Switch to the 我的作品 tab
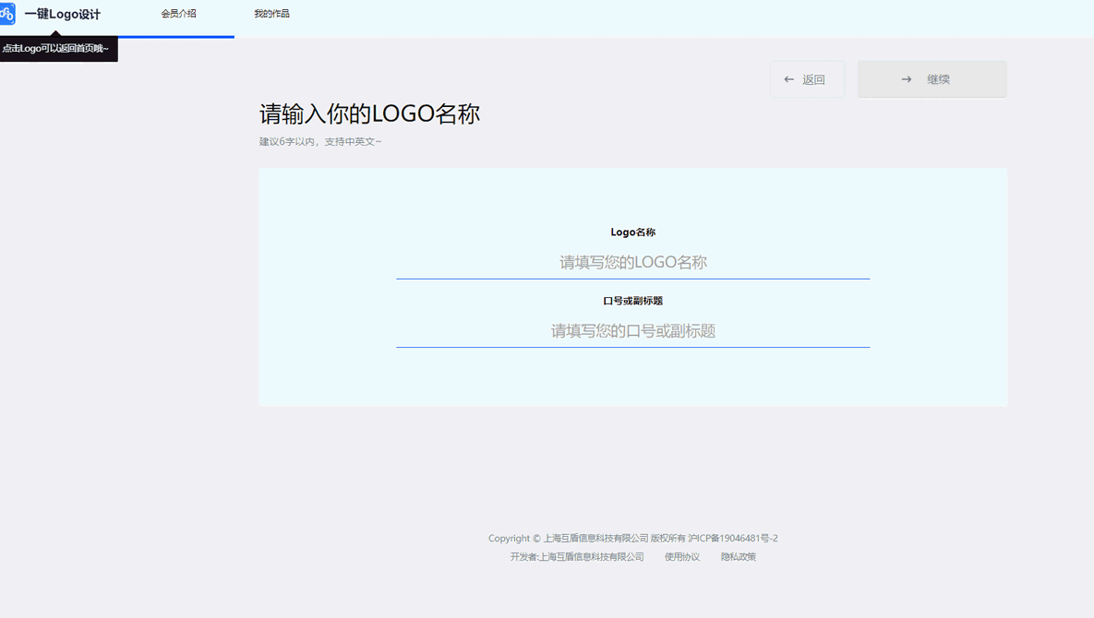This screenshot has height=618, width=1094. 271,15
